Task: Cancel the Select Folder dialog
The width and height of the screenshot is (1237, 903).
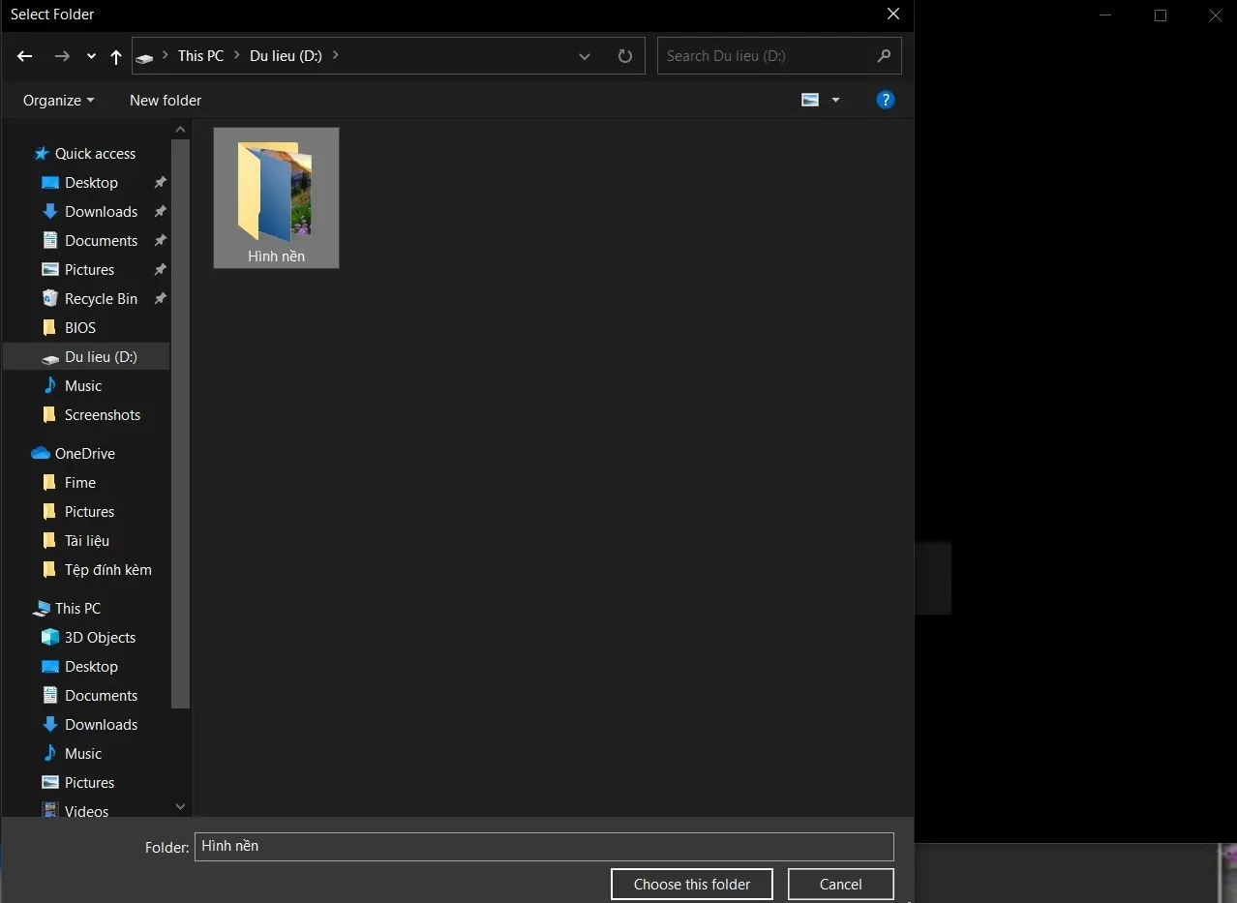Action: point(840,884)
